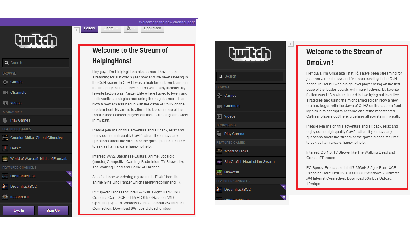Image resolution: width=410 pixels, height=230 pixels.
Task: Open Counter-Strike: Global Offensive link
Action: tap(36, 138)
